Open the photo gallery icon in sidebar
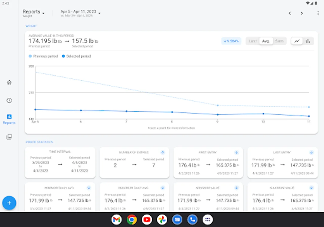This screenshot has height=227, width=324. [x=9, y=137]
